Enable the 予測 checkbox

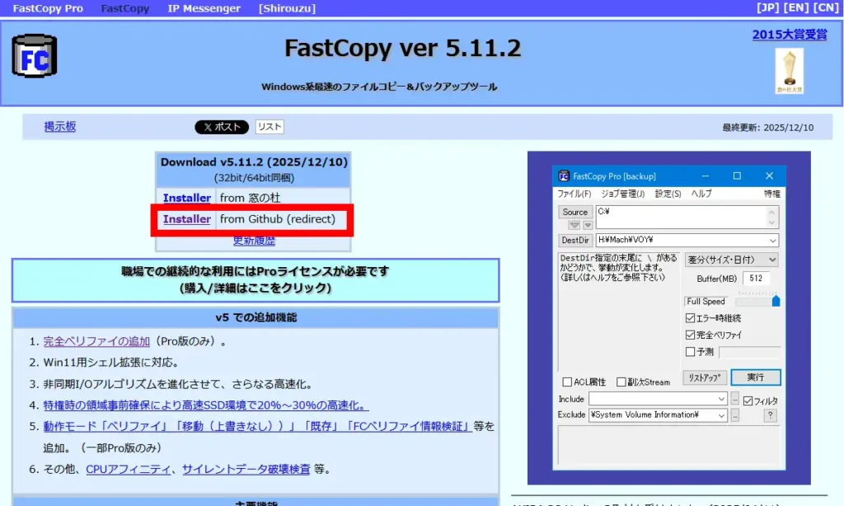click(691, 350)
